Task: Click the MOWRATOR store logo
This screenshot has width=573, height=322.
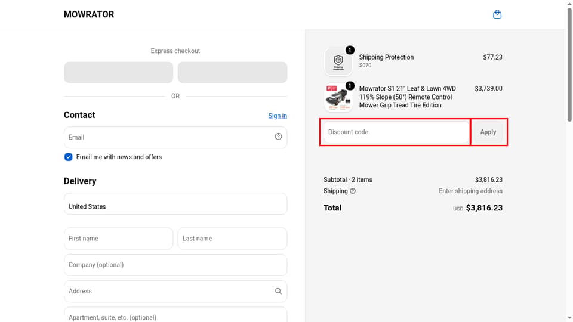Action: [89, 14]
